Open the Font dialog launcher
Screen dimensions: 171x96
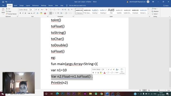[48, 17]
